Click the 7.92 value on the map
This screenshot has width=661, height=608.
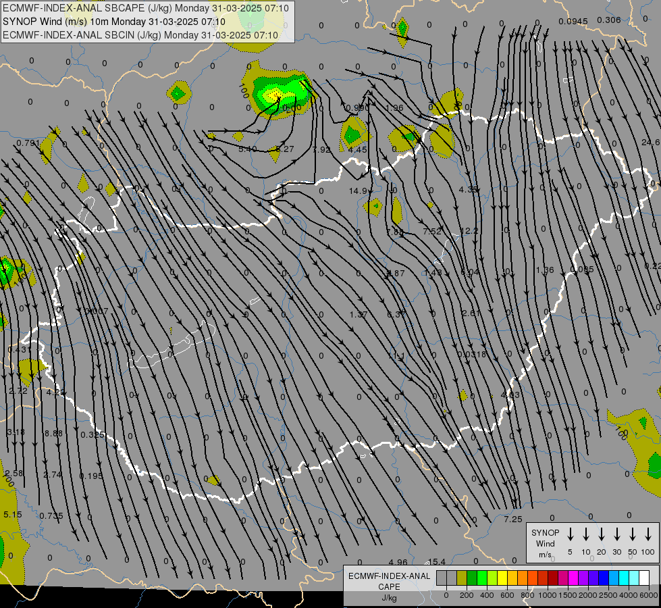[321, 150]
